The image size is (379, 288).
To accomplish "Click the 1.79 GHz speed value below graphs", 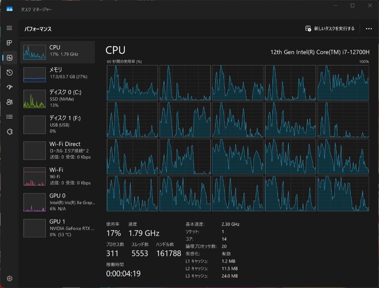I will pos(144,233).
